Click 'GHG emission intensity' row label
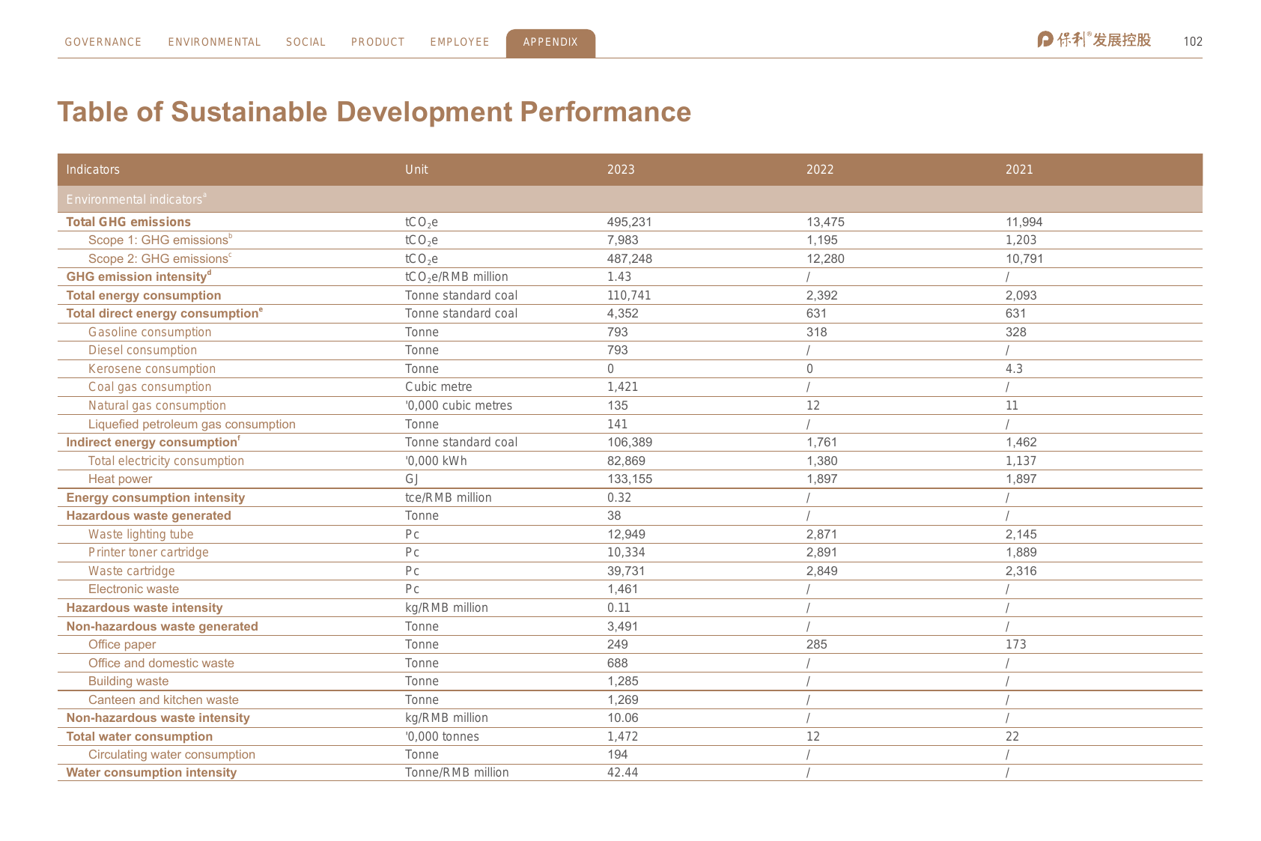Screen dimensions: 1261x841 click(139, 276)
